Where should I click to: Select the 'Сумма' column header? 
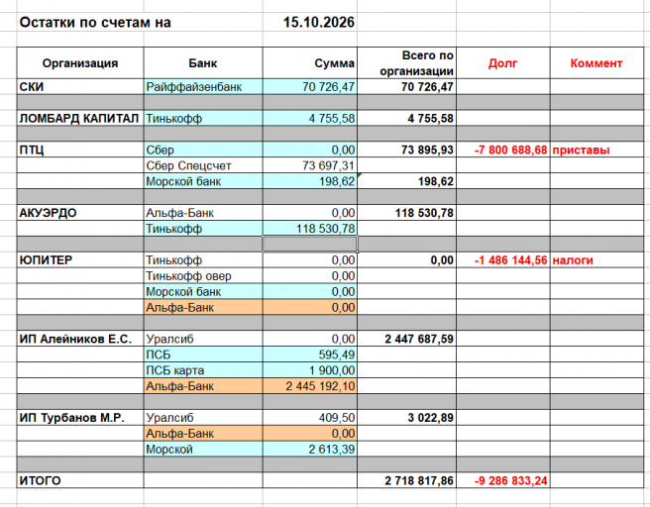coord(310,63)
